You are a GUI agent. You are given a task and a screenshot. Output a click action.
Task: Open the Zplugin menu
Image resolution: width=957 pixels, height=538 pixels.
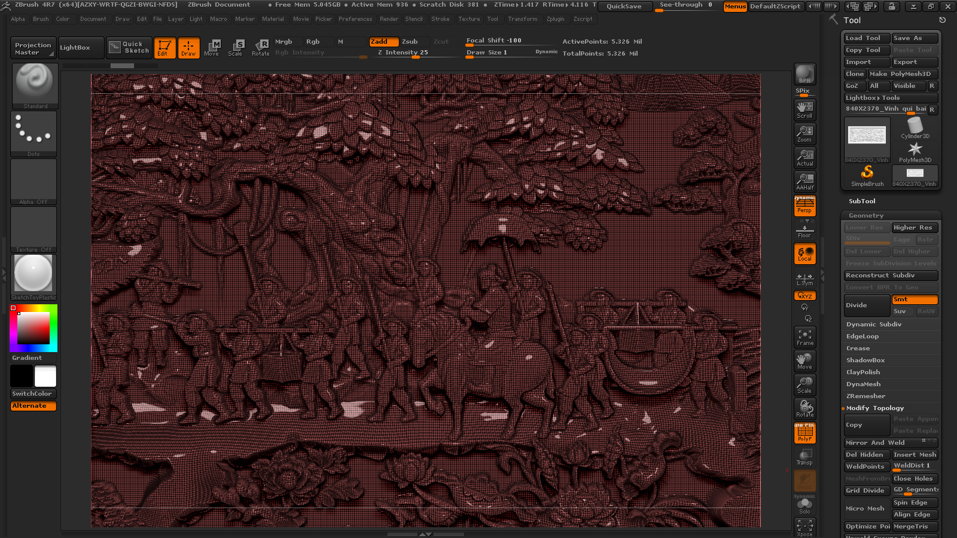click(x=556, y=19)
